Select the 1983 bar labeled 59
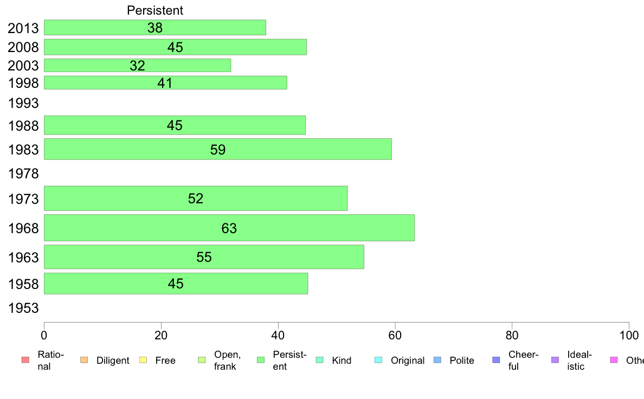This screenshot has width=644, height=399. (x=218, y=149)
